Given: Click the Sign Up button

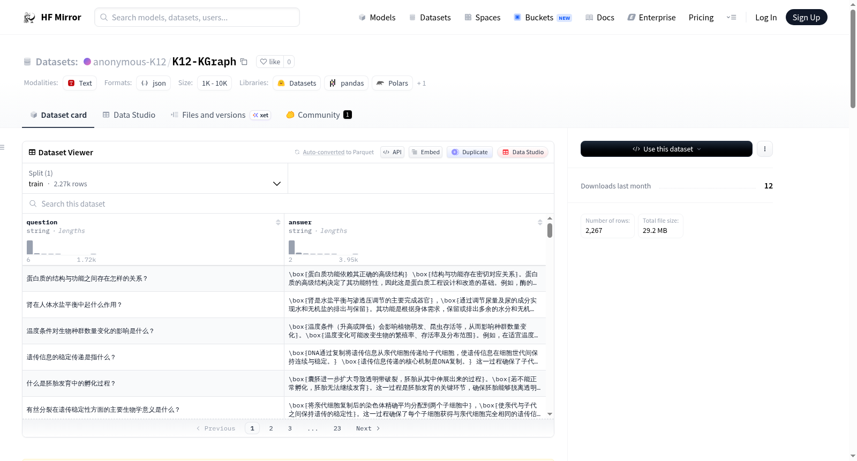Looking at the screenshot, I should pos(806,17).
